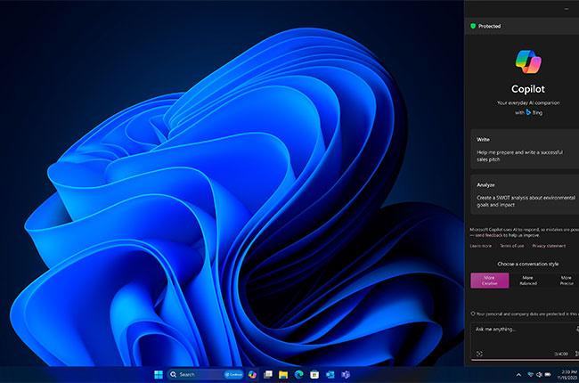Open Task View on the taskbar
The image size is (579, 383).
click(268, 374)
